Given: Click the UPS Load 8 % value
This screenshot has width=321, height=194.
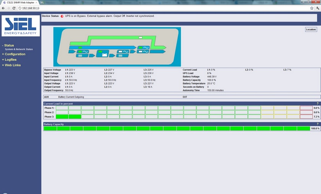Looking at the screenshot, I should (209, 73).
